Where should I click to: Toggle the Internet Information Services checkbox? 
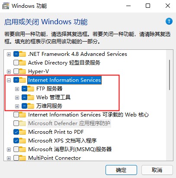pyautogui.click(x=16, y=80)
